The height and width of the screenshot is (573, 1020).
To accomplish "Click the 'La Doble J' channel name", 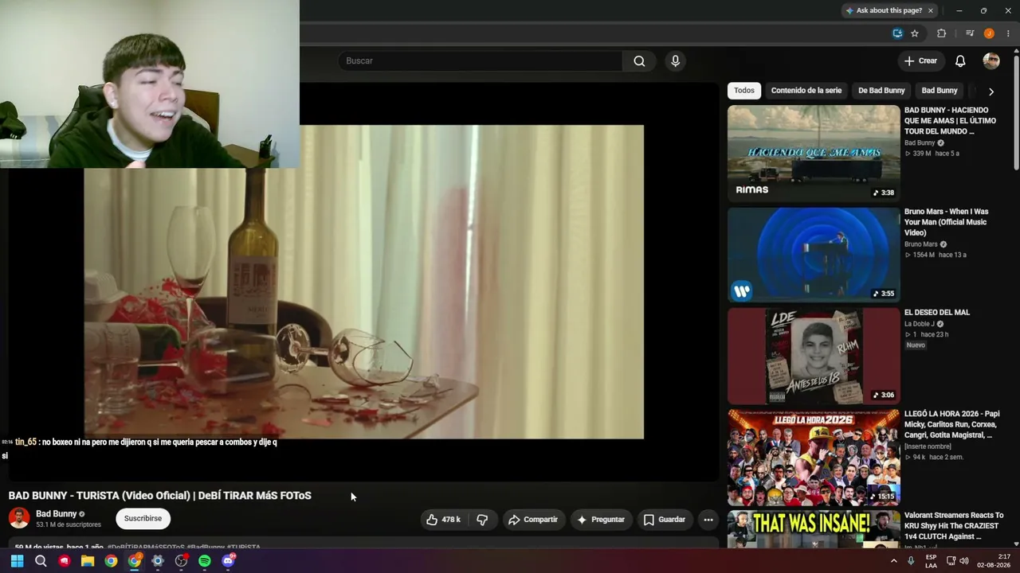I will 920,324.
